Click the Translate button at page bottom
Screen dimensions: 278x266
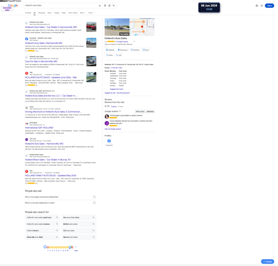click(x=267, y=262)
